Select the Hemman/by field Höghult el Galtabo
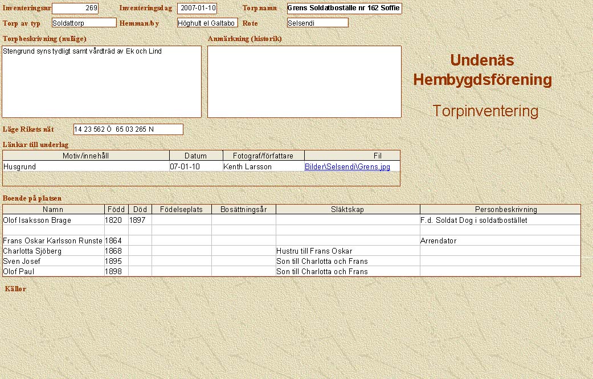The height and width of the screenshot is (379, 593). click(x=207, y=23)
